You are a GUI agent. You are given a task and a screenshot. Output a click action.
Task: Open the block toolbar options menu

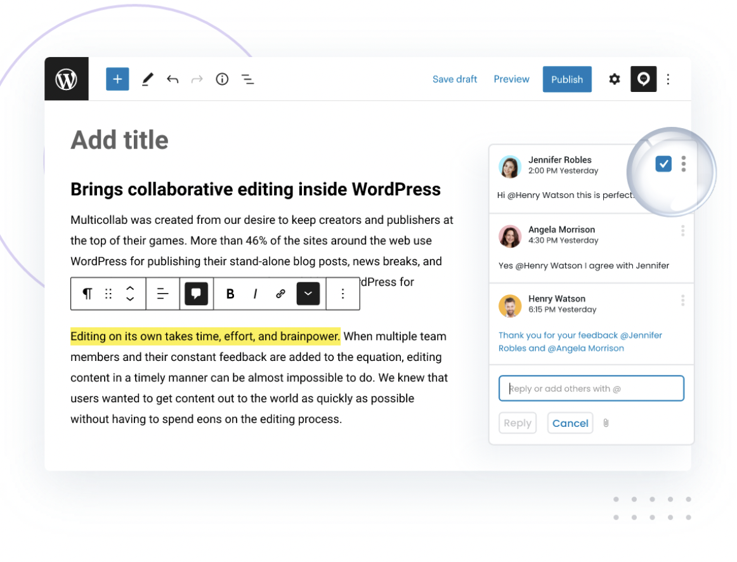(342, 294)
